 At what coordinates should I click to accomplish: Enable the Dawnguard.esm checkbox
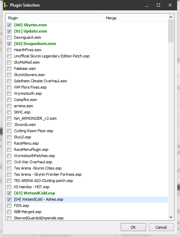pyautogui.click(x=9, y=37)
